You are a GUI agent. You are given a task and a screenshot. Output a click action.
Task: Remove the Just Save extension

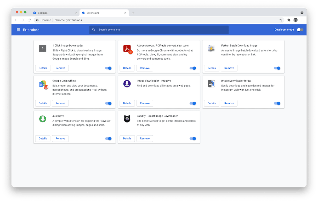point(60,138)
